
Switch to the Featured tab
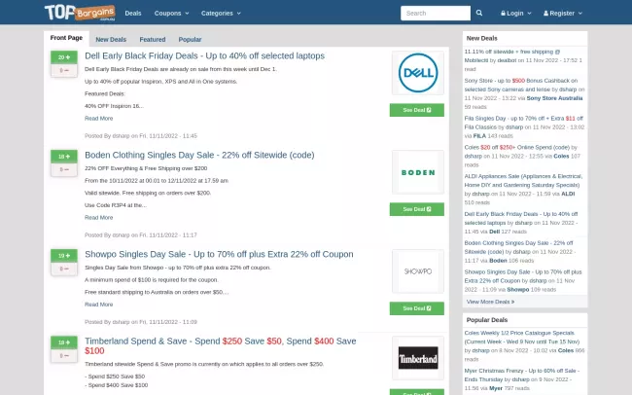pyautogui.click(x=152, y=40)
